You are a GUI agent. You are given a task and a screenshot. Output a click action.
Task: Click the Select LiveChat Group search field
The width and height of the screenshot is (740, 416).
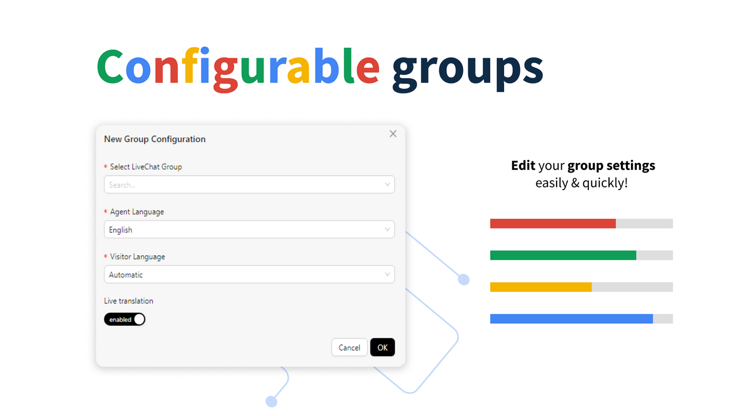[x=249, y=184]
